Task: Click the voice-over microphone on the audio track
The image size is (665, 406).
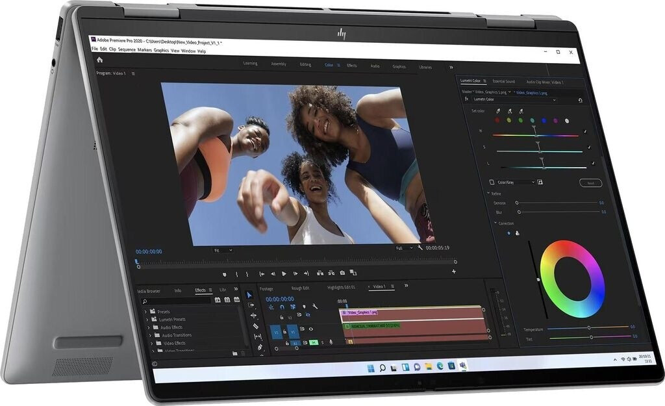Action: pos(331,342)
